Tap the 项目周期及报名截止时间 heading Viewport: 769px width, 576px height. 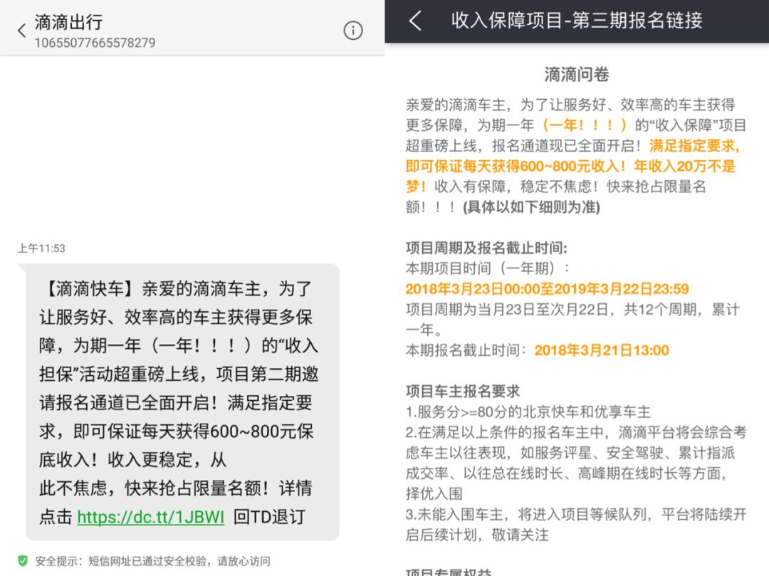coord(486,248)
